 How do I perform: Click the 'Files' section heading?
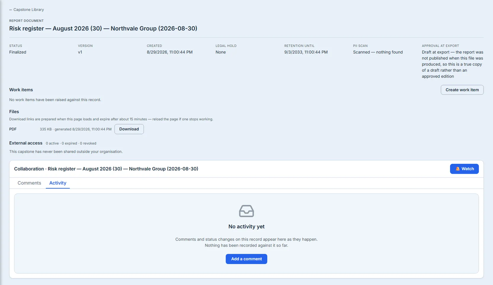[14, 112]
